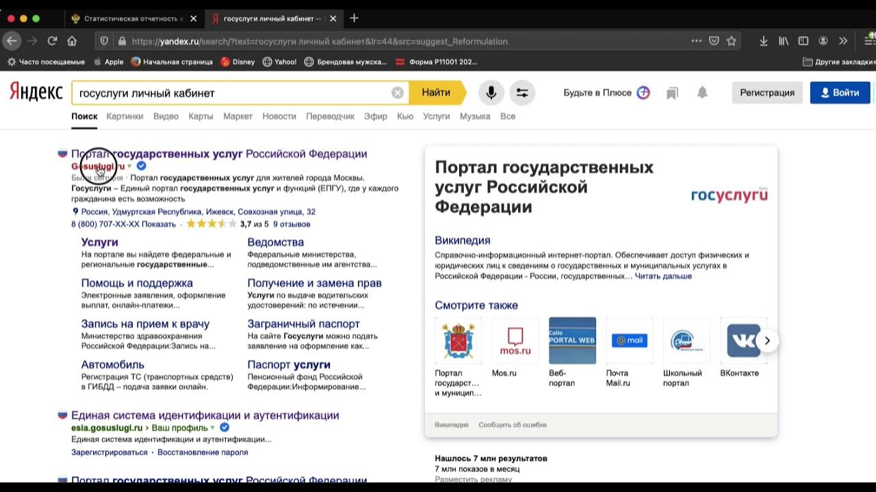
Task: Select the Маркет search tab
Action: [x=237, y=116]
